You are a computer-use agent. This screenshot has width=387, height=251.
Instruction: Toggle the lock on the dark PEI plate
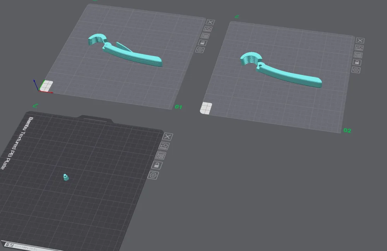coord(157,165)
